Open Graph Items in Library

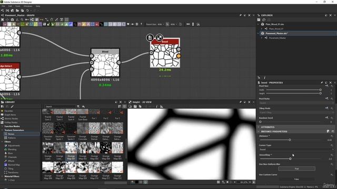coord(10,115)
